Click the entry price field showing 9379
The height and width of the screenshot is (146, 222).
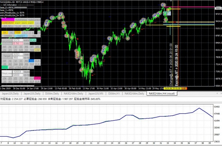click(18, 40)
